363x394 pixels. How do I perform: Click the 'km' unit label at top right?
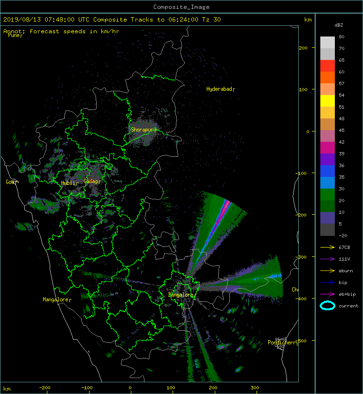tap(308, 20)
